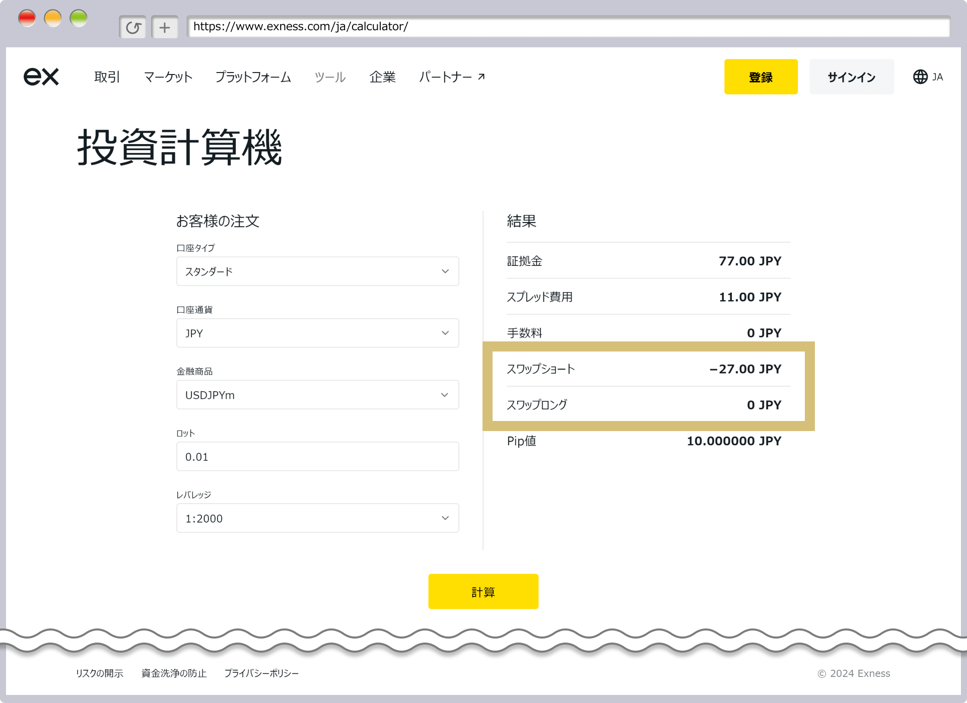
Task: Click the JA language code label
Action: pos(937,77)
